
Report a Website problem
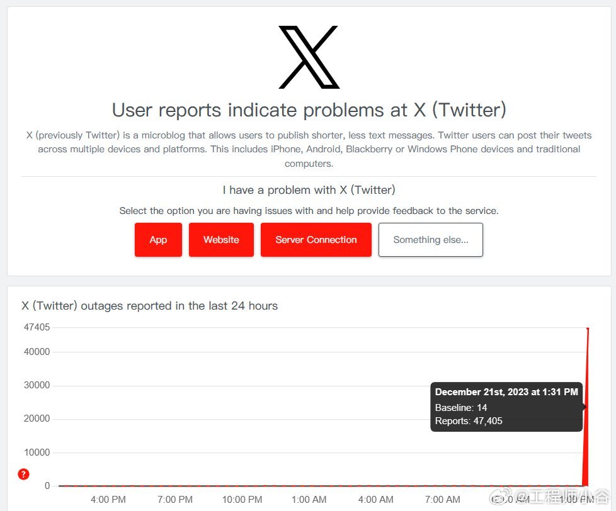pyautogui.click(x=221, y=240)
